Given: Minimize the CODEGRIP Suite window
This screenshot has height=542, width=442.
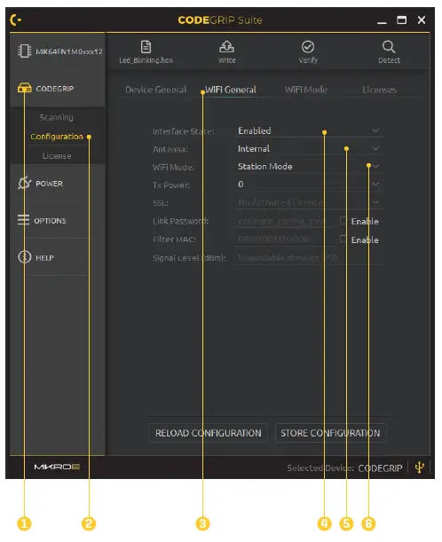Looking at the screenshot, I should (x=382, y=23).
